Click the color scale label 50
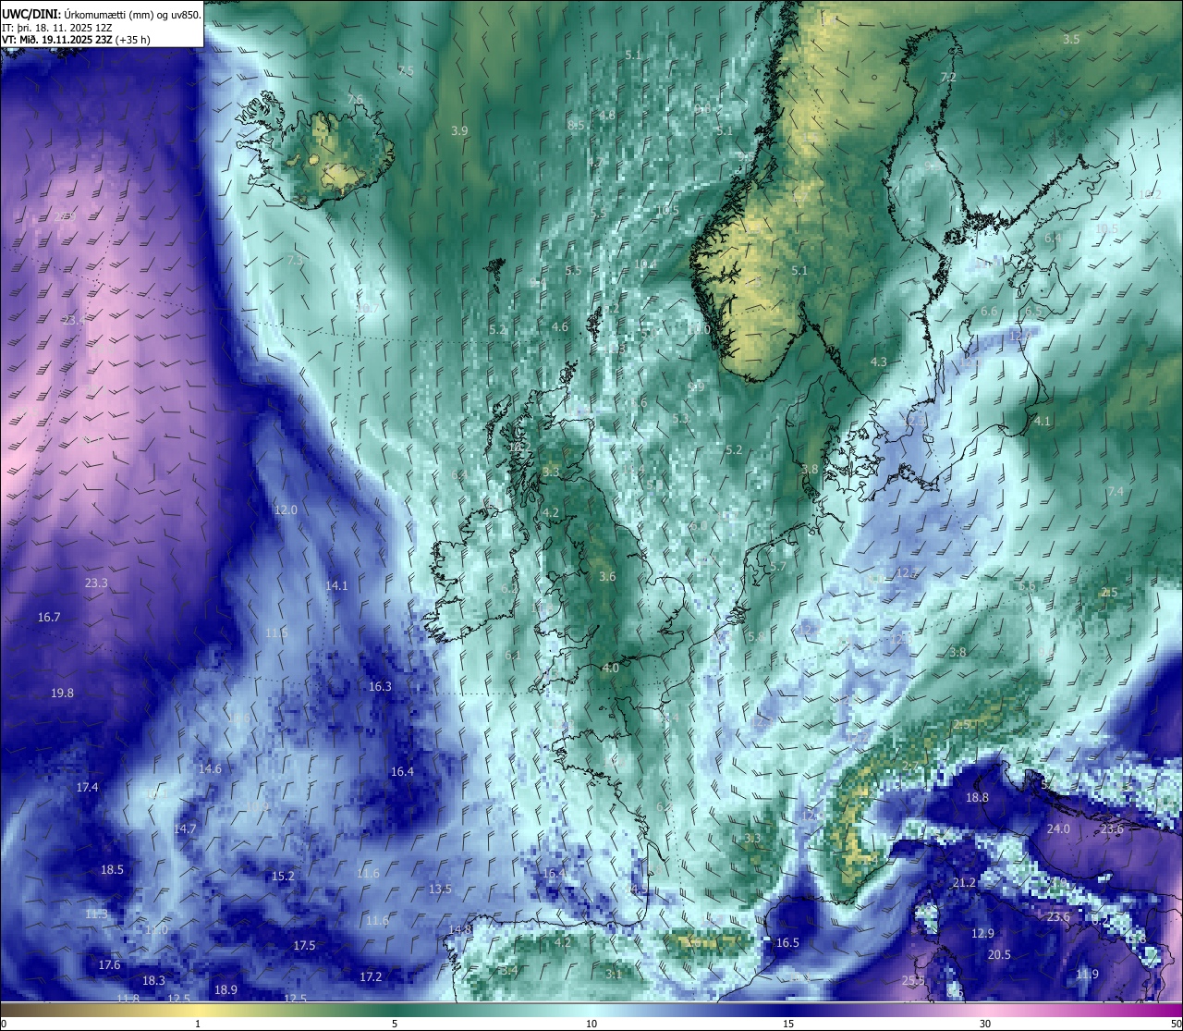Image resolution: width=1183 pixels, height=1031 pixels. [x=1175, y=1024]
